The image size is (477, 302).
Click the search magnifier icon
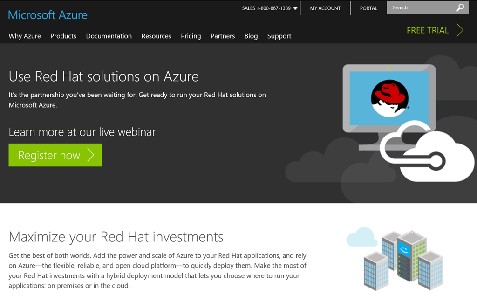[460, 8]
